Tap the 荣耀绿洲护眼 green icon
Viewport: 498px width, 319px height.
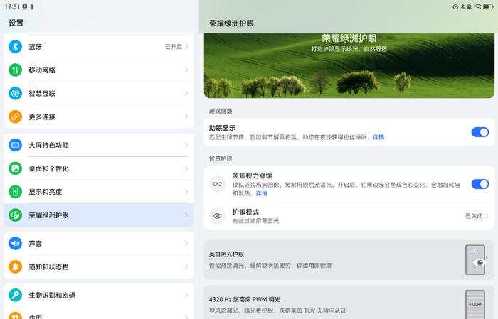pos(15,215)
